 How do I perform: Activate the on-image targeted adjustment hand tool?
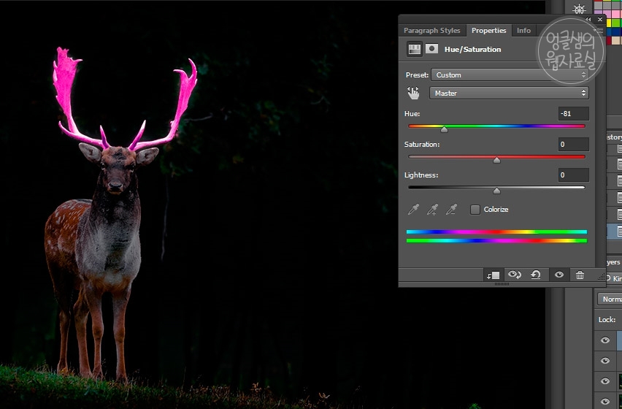(x=413, y=93)
